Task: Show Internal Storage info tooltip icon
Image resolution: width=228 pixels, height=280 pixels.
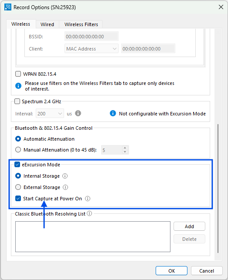Action: click(x=65, y=176)
